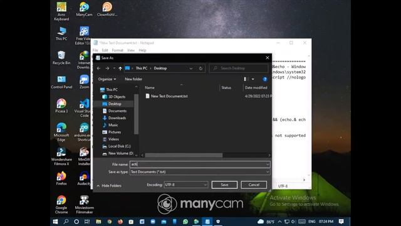
Task: Open Firefox from taskbar
Action: coord(120,222)
